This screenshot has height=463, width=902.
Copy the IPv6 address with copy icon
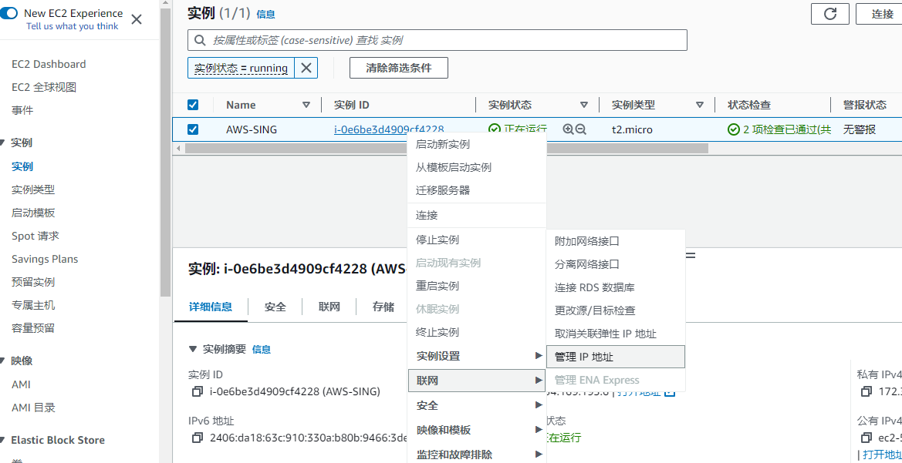tap(197, 438)
